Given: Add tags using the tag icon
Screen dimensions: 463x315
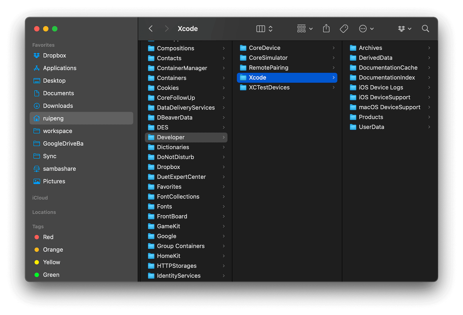Looking at the screenshot, I should click(344, 28).
